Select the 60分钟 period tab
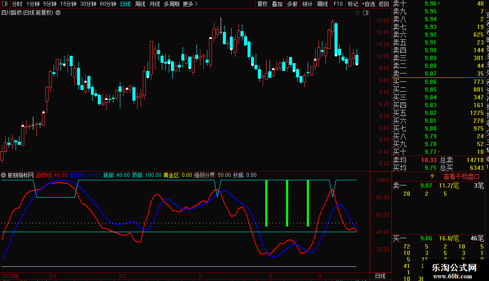The width and height of the screenshot is (489, 281). [x=108, y=4]
